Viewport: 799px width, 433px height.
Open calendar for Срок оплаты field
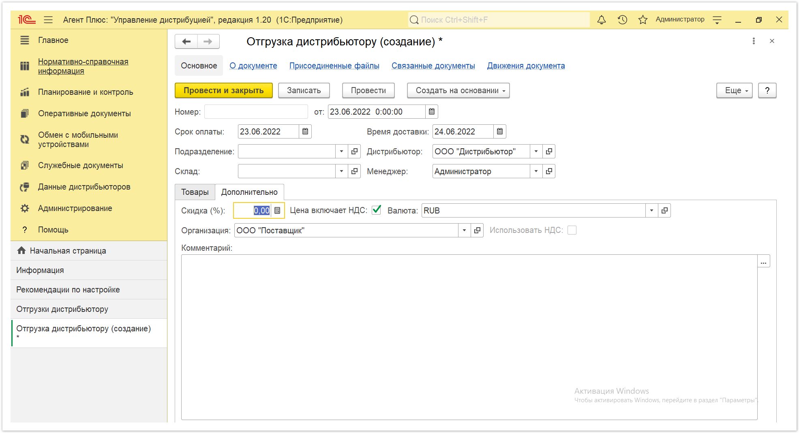click(x=305, y=132)
